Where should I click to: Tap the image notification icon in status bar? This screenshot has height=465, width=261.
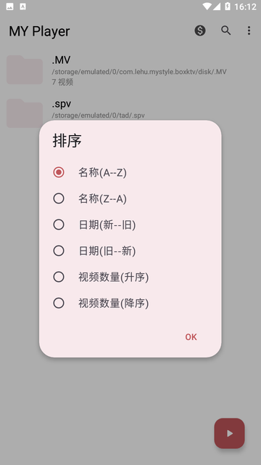9,7
